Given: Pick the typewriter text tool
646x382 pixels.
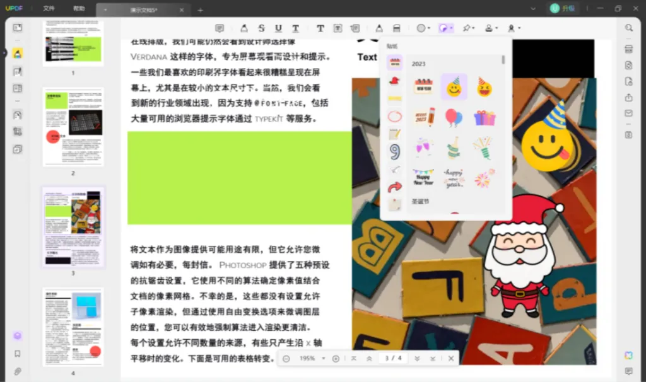Looking at the screenshot, I should pos(320,28).
